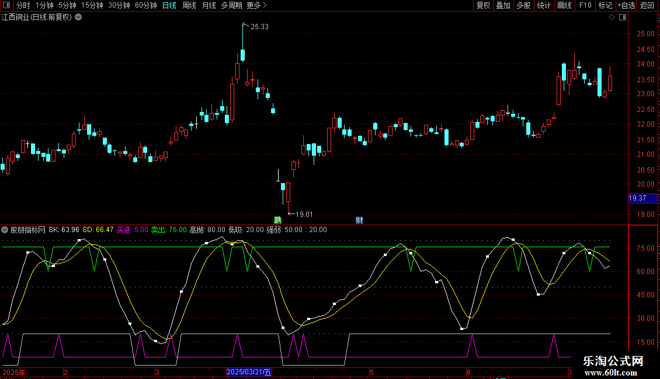Click the top-left layout icon beside 分时
This screenshot has height=379, width=660.
coord(8,6)
